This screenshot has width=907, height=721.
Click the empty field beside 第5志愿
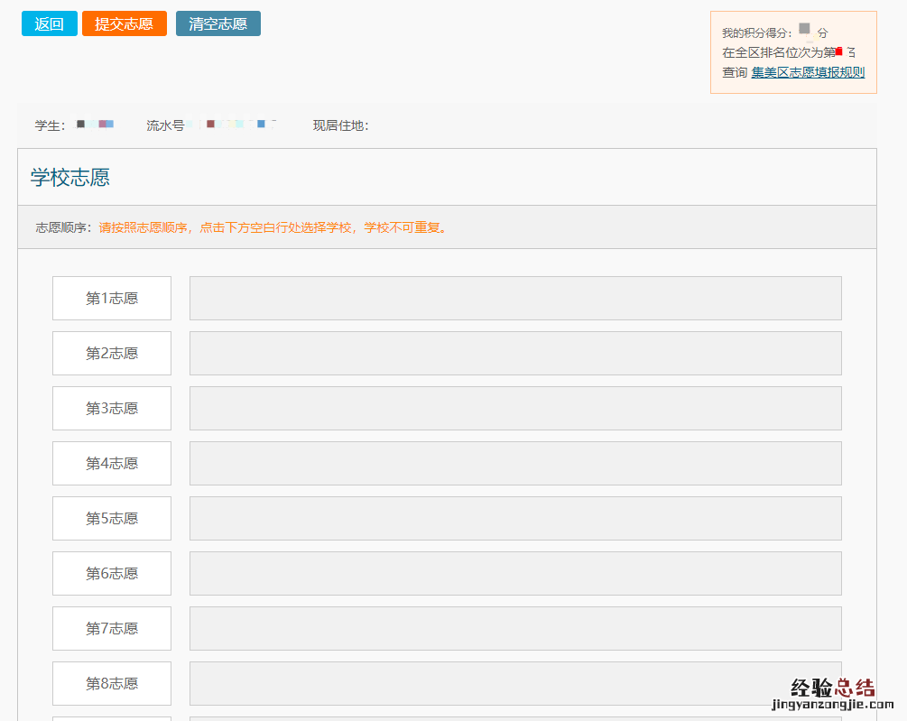(x=514, y=518)
